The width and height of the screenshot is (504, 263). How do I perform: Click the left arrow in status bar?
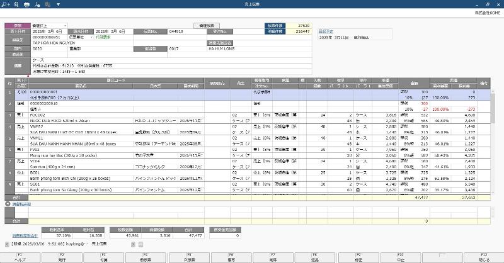click(x=7, y=243)
